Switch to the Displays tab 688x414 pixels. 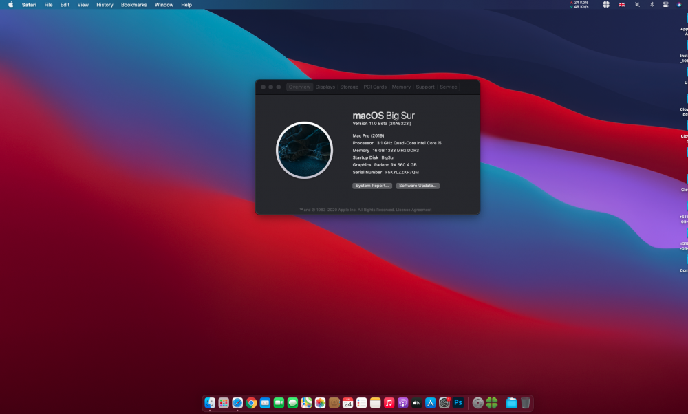pyautogui.click(x=325, y=87)
